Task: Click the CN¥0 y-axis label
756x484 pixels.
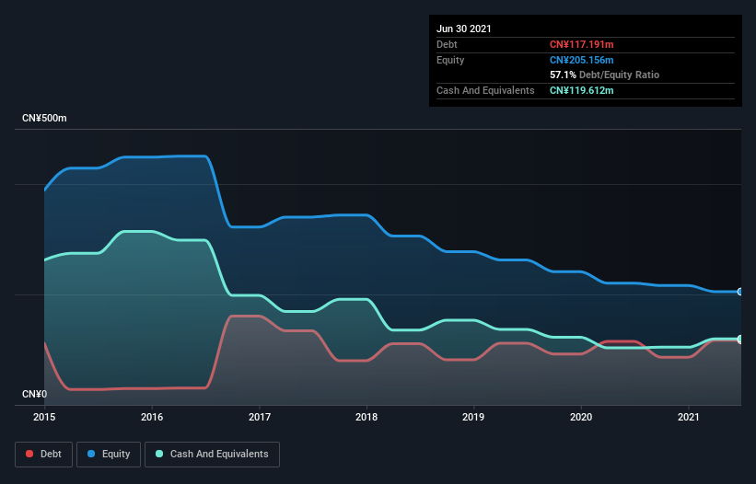Action: (35, 394)
